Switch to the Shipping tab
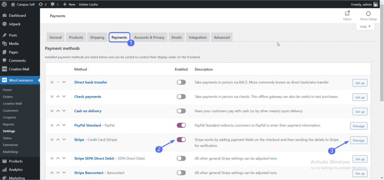 (x=97, y=37)
